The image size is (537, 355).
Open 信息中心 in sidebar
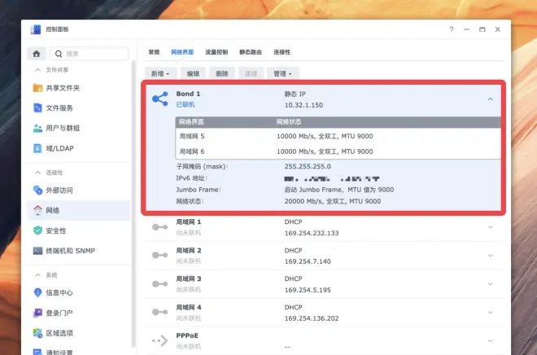tap(78, 292)
